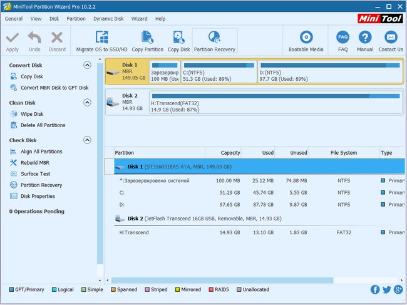Click the GPT/Primary legend swatch
Screen dimensions: 407x305
pos(11,289)
